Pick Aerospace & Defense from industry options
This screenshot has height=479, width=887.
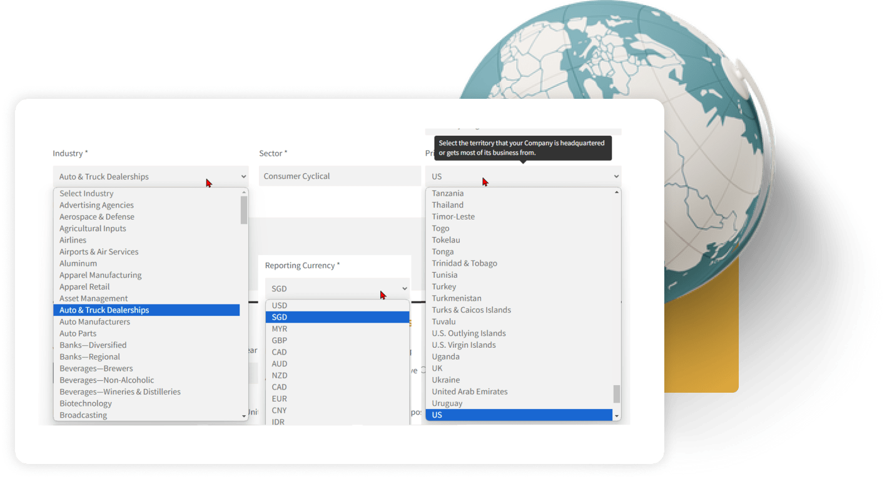(x=97, y=217)
